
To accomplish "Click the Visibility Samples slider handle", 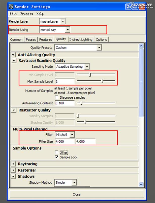I will point(78,115).
